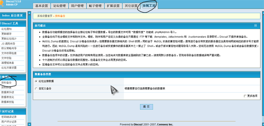Select the 论坛全部数据 radio option
Screen dimensions: 264x126
[x=36, y=81]
